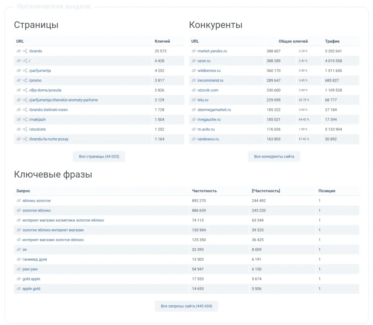
Task: Click the 42.70 % value for letu.ru
Action: pos(304,100)
